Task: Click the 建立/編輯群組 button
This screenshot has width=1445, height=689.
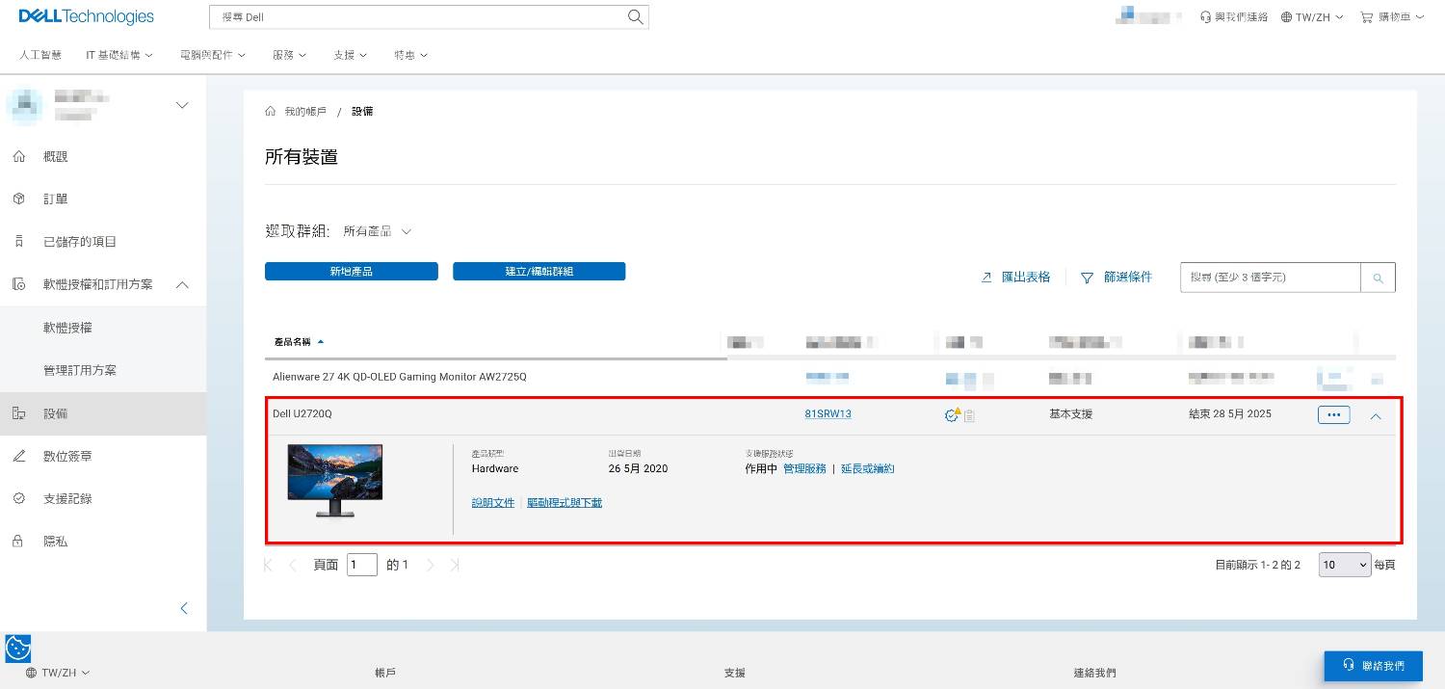Action: [539, 272]
